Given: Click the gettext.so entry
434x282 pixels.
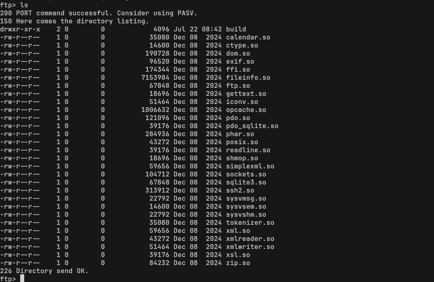Looking at the screenshot, I should coord(246,93).
